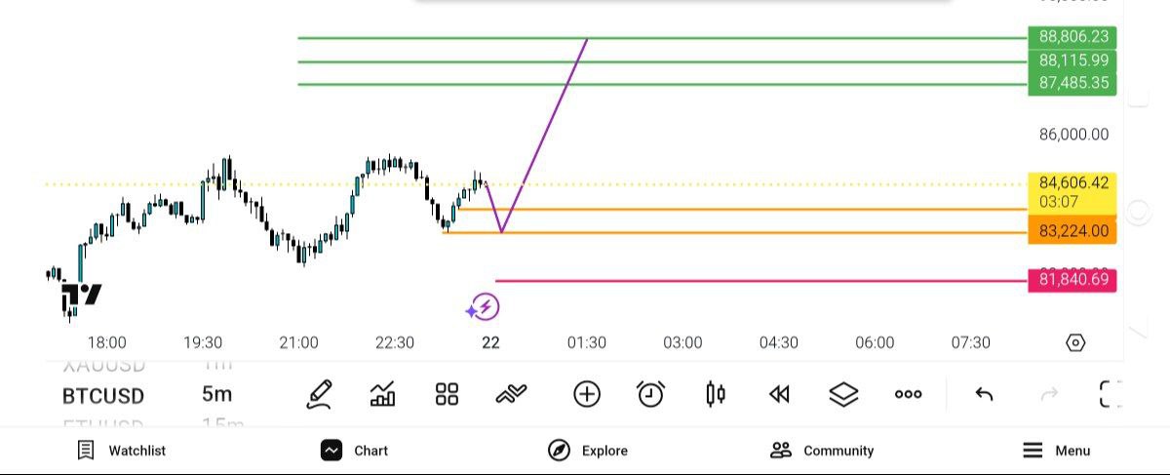Toggle fullscreen mode for the chart
The height and width of the screenshot is (475, 1170).
pyautogui.click(x=1111, y=394)
